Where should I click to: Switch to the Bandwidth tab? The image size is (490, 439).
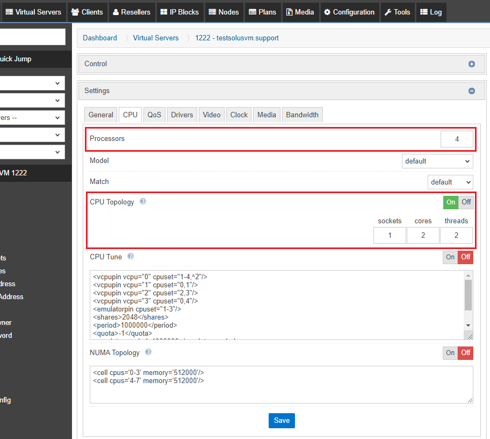point(302,115)
